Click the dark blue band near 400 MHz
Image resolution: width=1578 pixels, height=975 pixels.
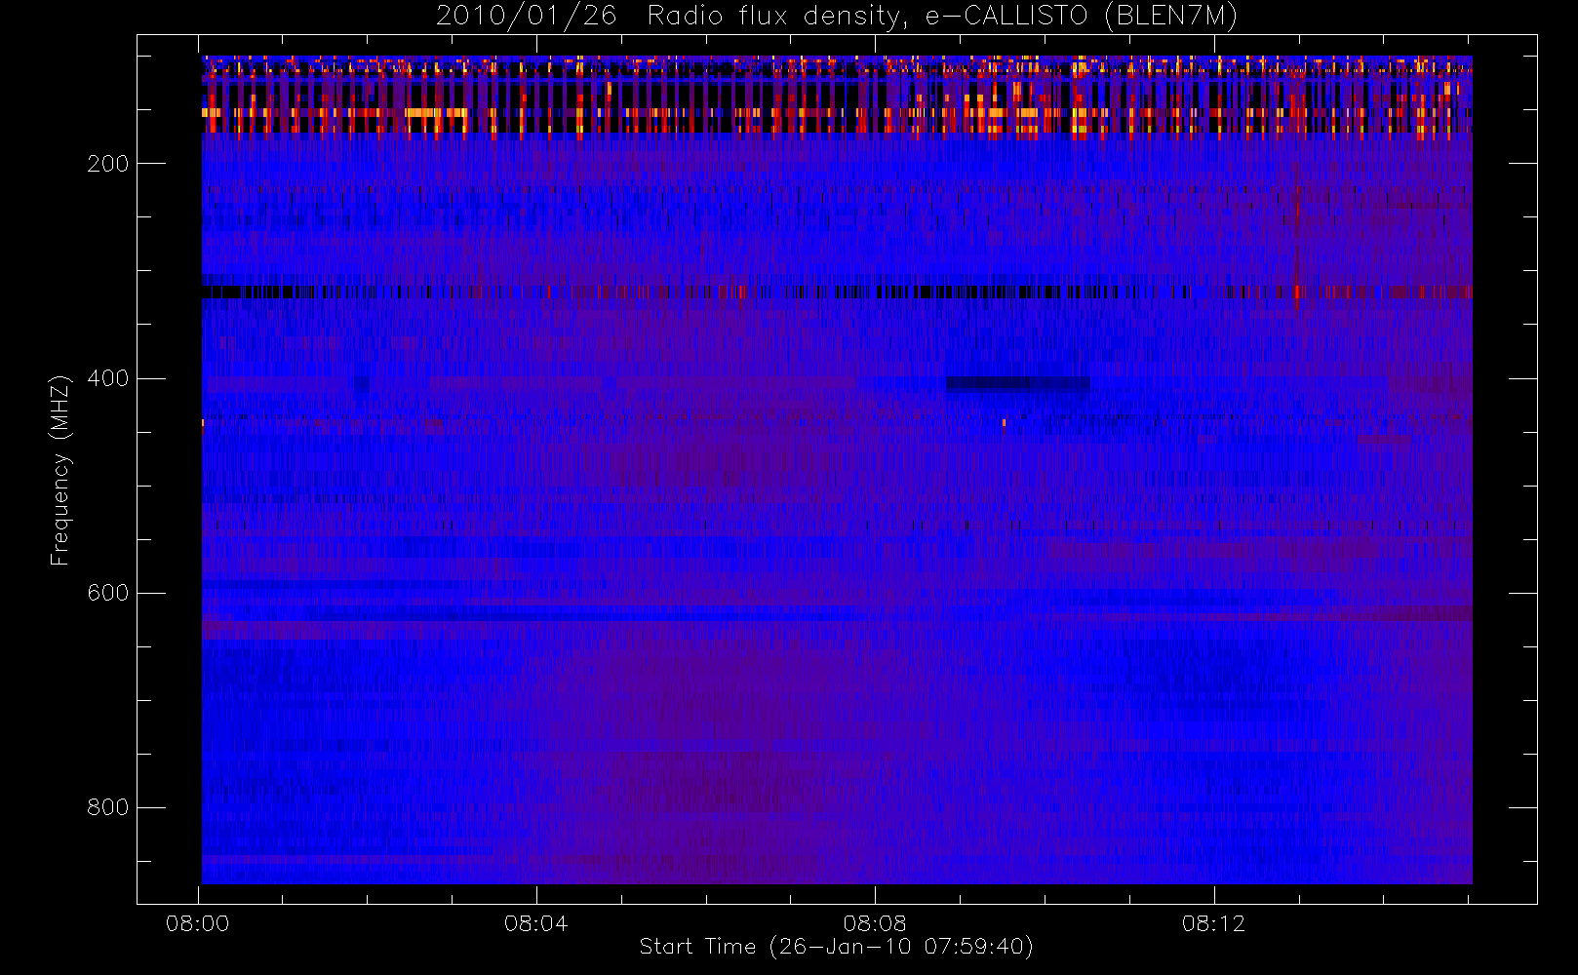1018,384
